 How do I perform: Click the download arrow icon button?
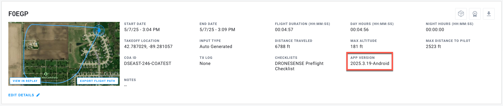pyautogui.click(x=489, y=14)
